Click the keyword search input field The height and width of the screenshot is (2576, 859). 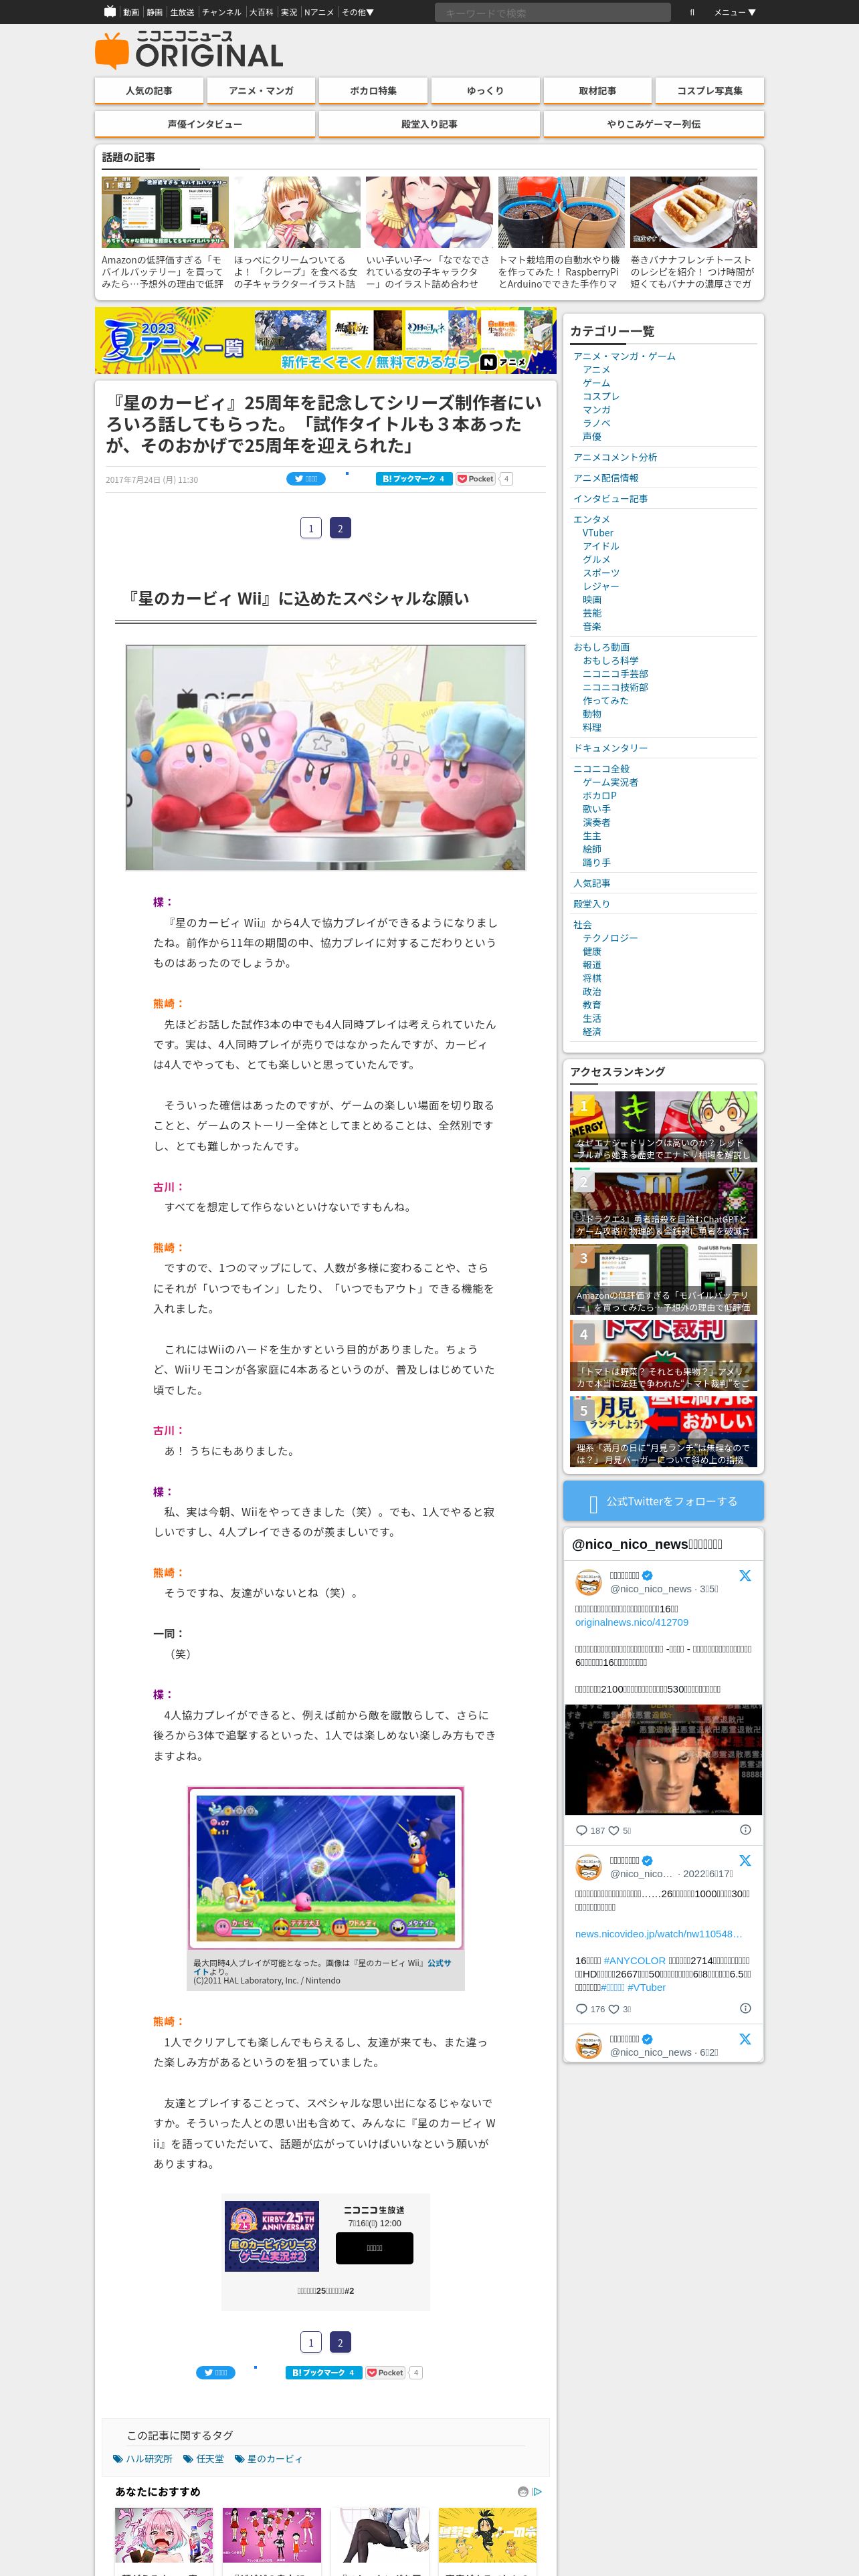552,12
